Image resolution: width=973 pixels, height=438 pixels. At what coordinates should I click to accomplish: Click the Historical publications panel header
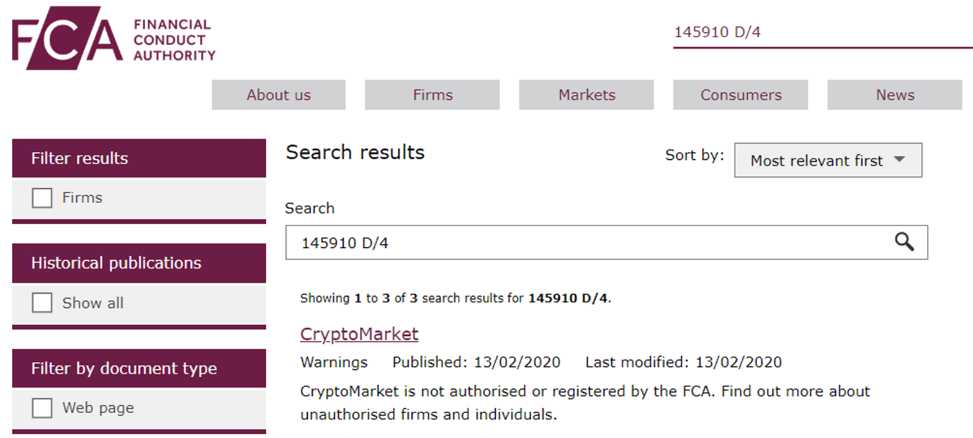click(139, 263)
